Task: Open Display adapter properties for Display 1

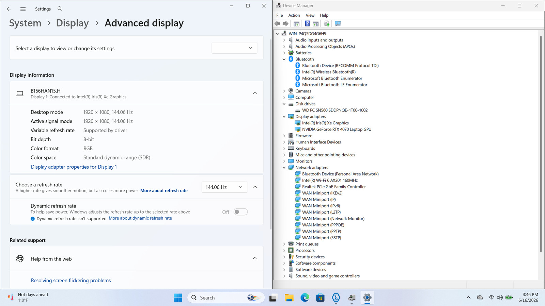Action: [x=74, y=167]
